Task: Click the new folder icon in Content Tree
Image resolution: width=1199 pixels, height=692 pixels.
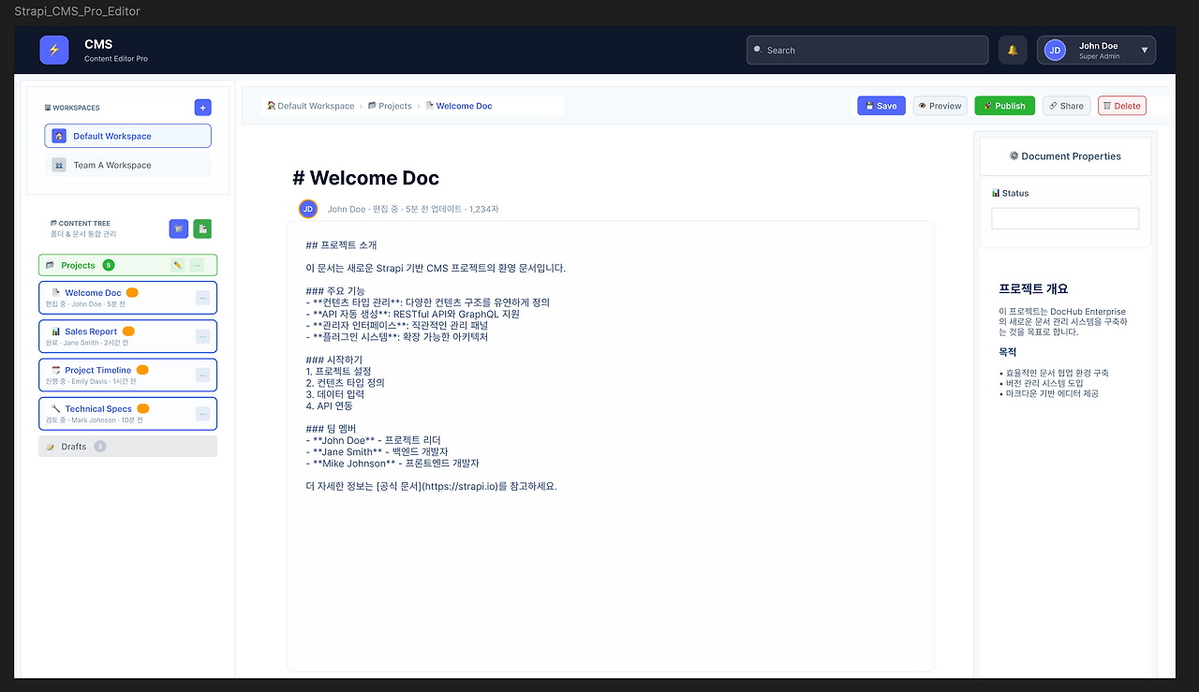Action: (179, 228)
